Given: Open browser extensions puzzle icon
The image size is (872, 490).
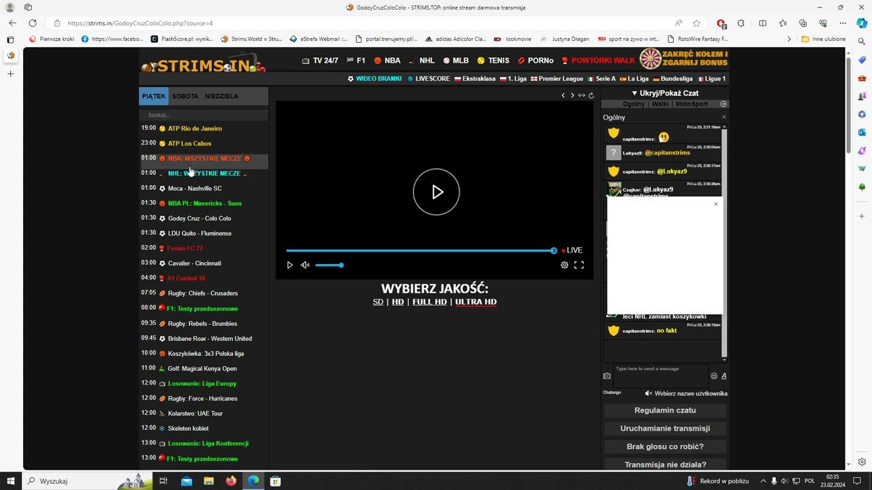Looking at the screenshot, I should click(x=741, y=23).
